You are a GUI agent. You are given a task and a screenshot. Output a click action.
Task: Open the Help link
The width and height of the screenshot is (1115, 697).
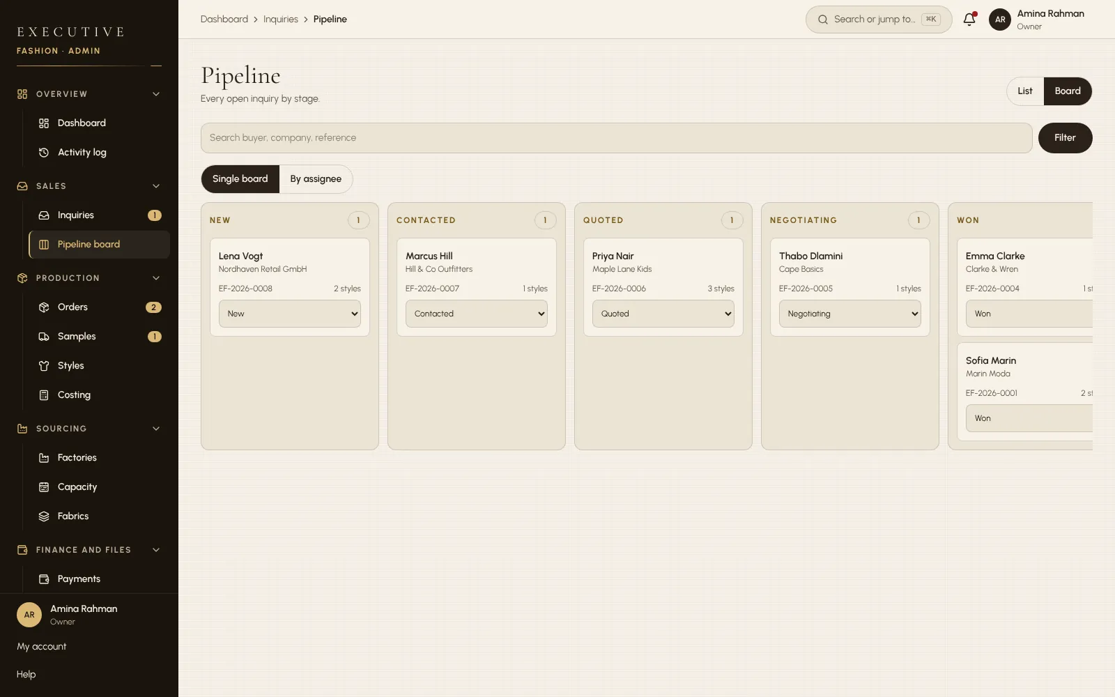(26, 675)
